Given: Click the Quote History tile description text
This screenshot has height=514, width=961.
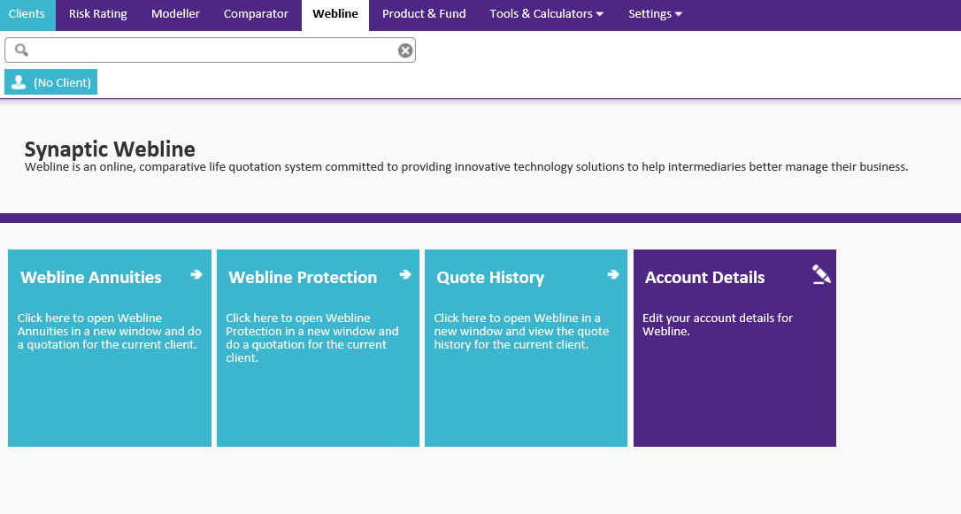Looking at the screenshot, I should click(x=521, y=332).
